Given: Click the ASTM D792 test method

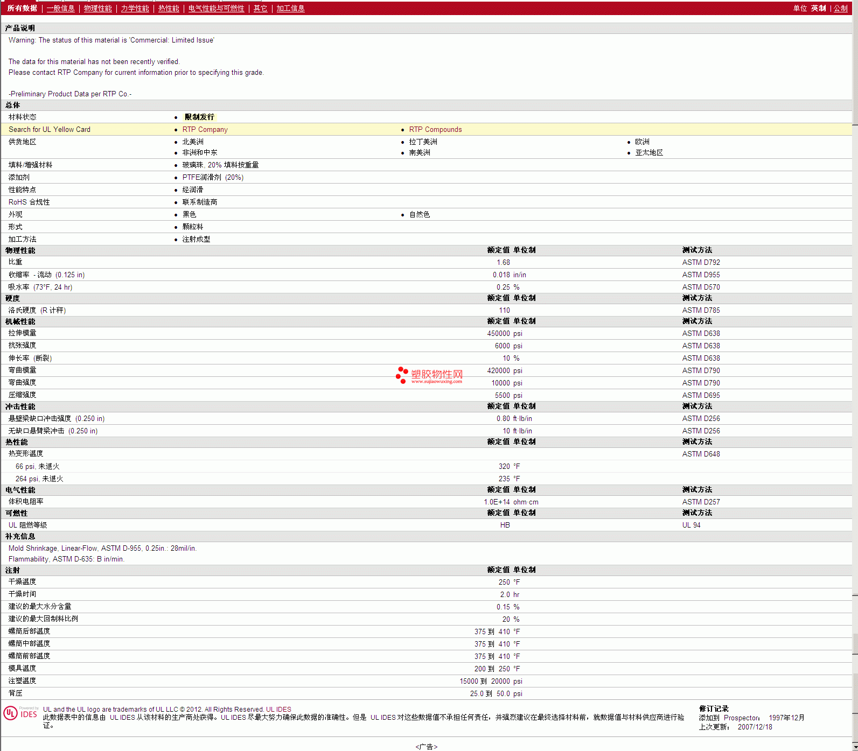Looking at the screenshot, I should 701,262.
